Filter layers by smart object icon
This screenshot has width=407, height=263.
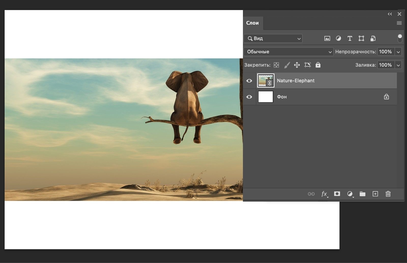373,38
